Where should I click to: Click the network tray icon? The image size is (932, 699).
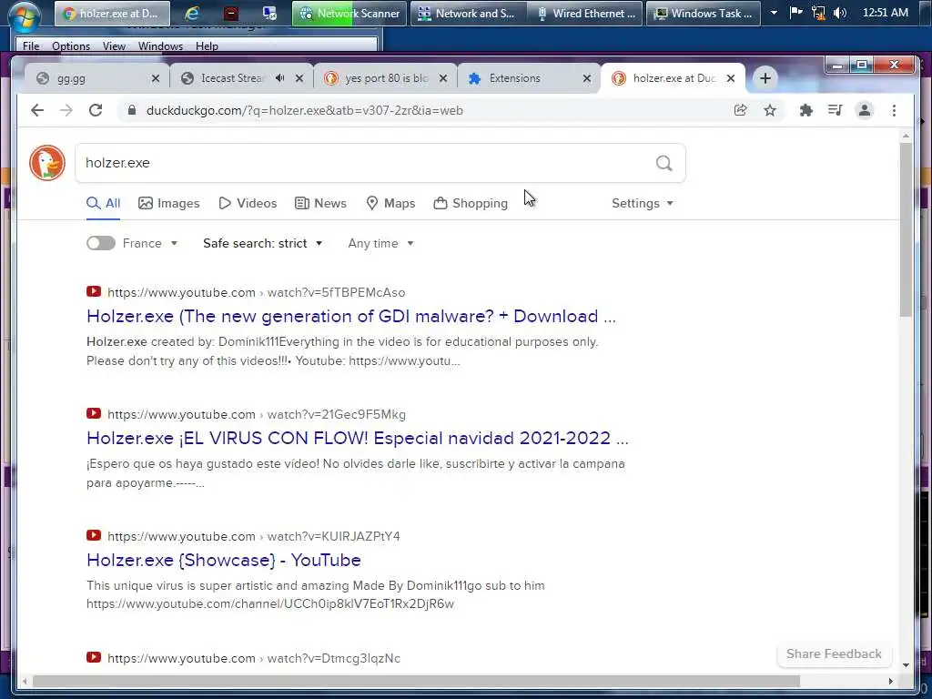click(818, 13)
